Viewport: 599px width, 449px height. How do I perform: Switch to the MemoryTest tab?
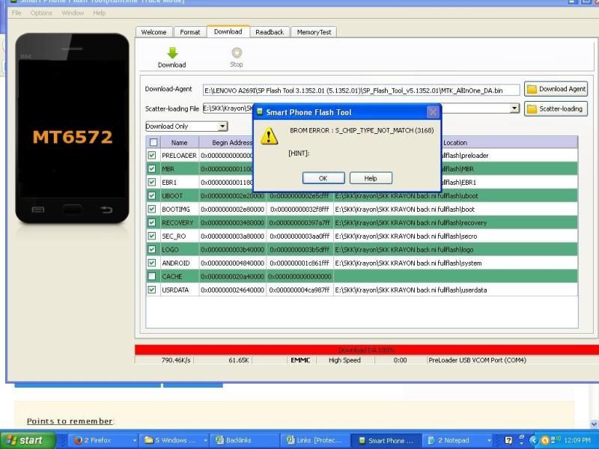click(x=314, y=32)
